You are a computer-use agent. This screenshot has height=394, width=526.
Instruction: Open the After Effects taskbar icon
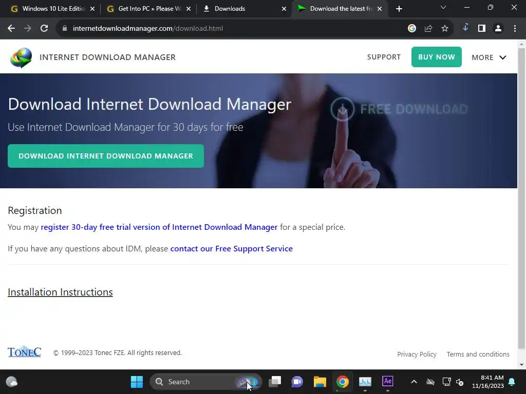pyautogui.click(x=388, y=381)
